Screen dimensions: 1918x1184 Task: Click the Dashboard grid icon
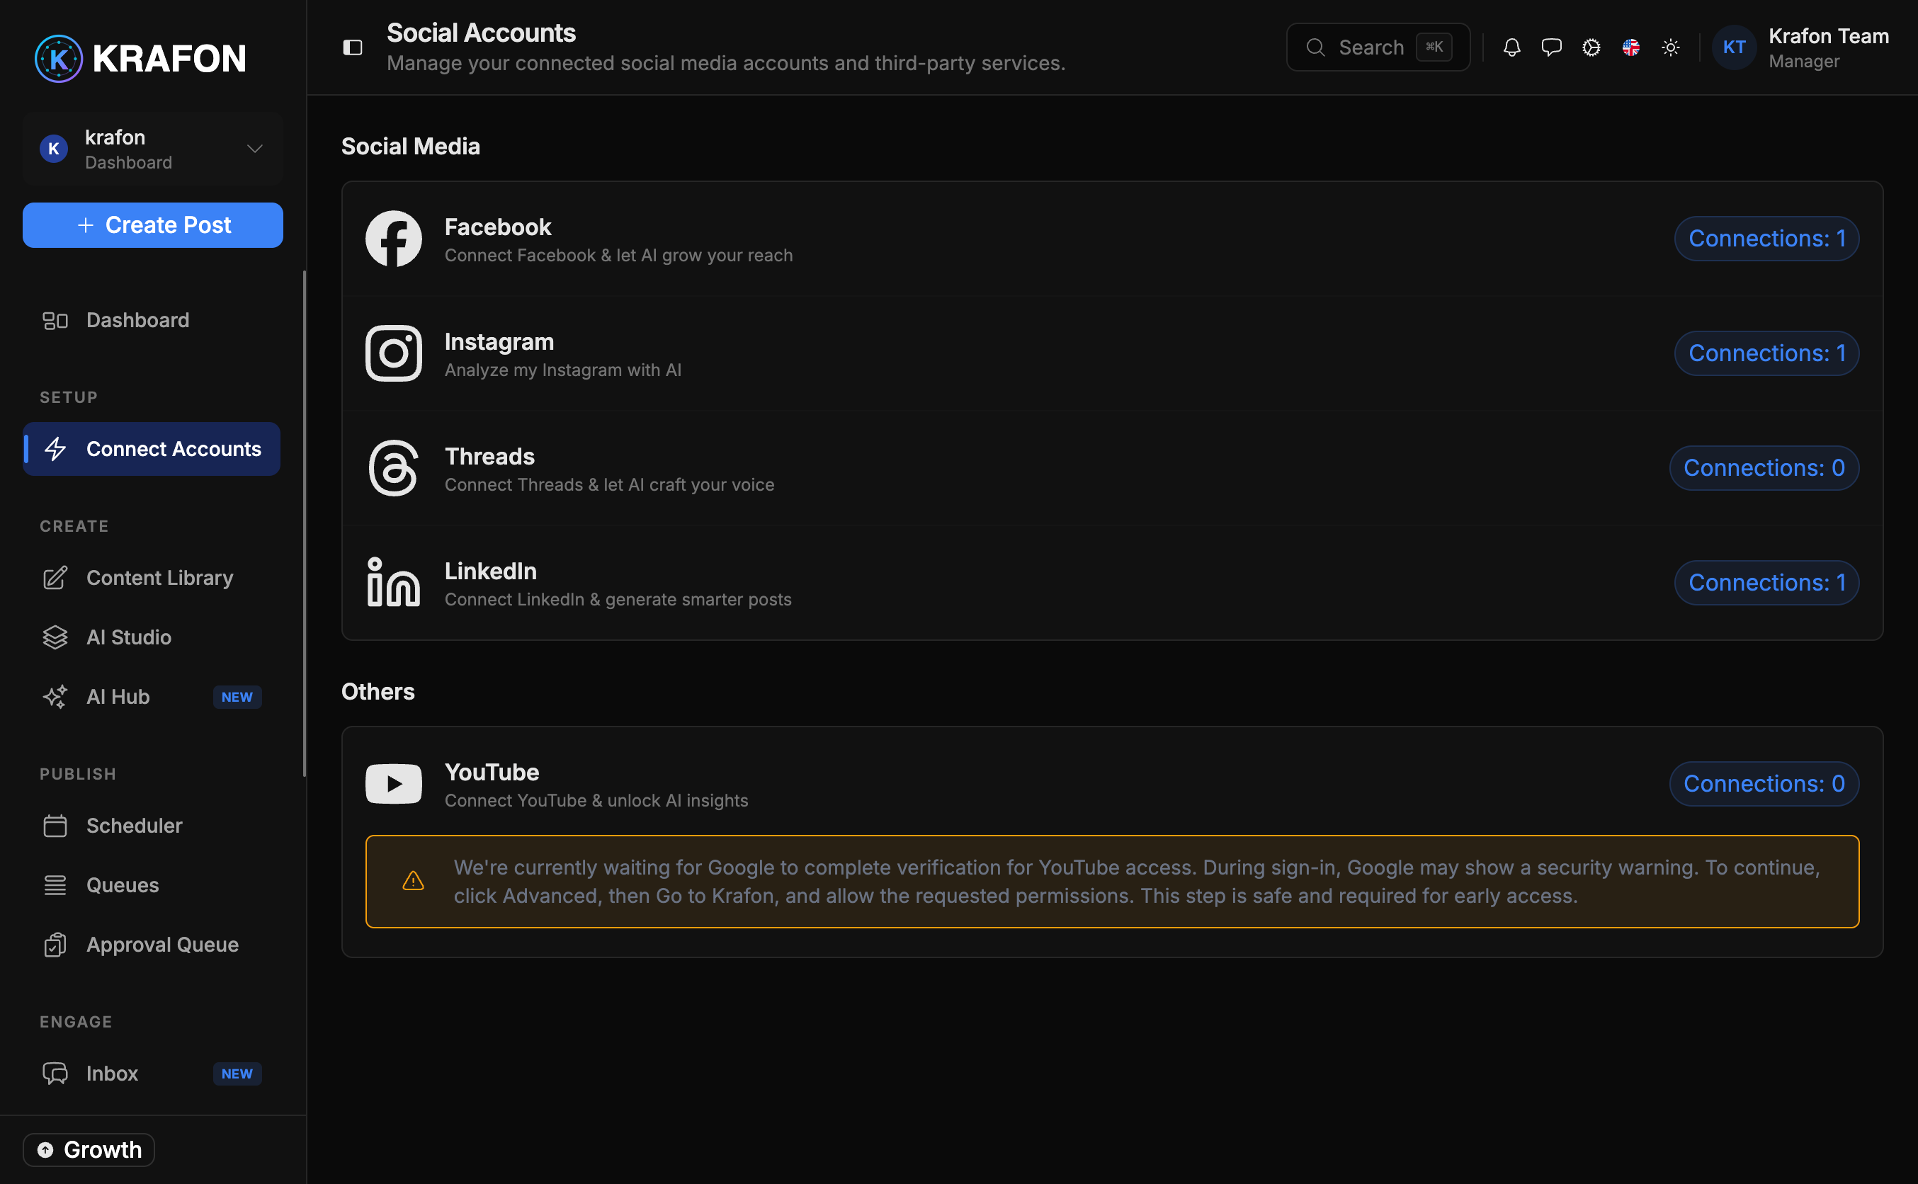[x=55, y=320]
